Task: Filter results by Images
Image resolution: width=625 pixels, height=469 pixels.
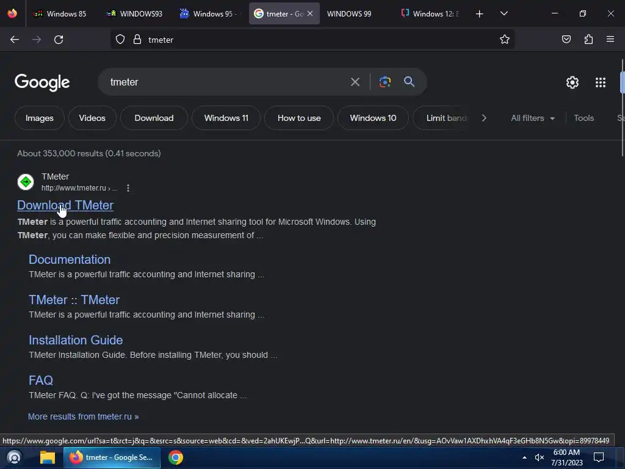Action: 40,118
